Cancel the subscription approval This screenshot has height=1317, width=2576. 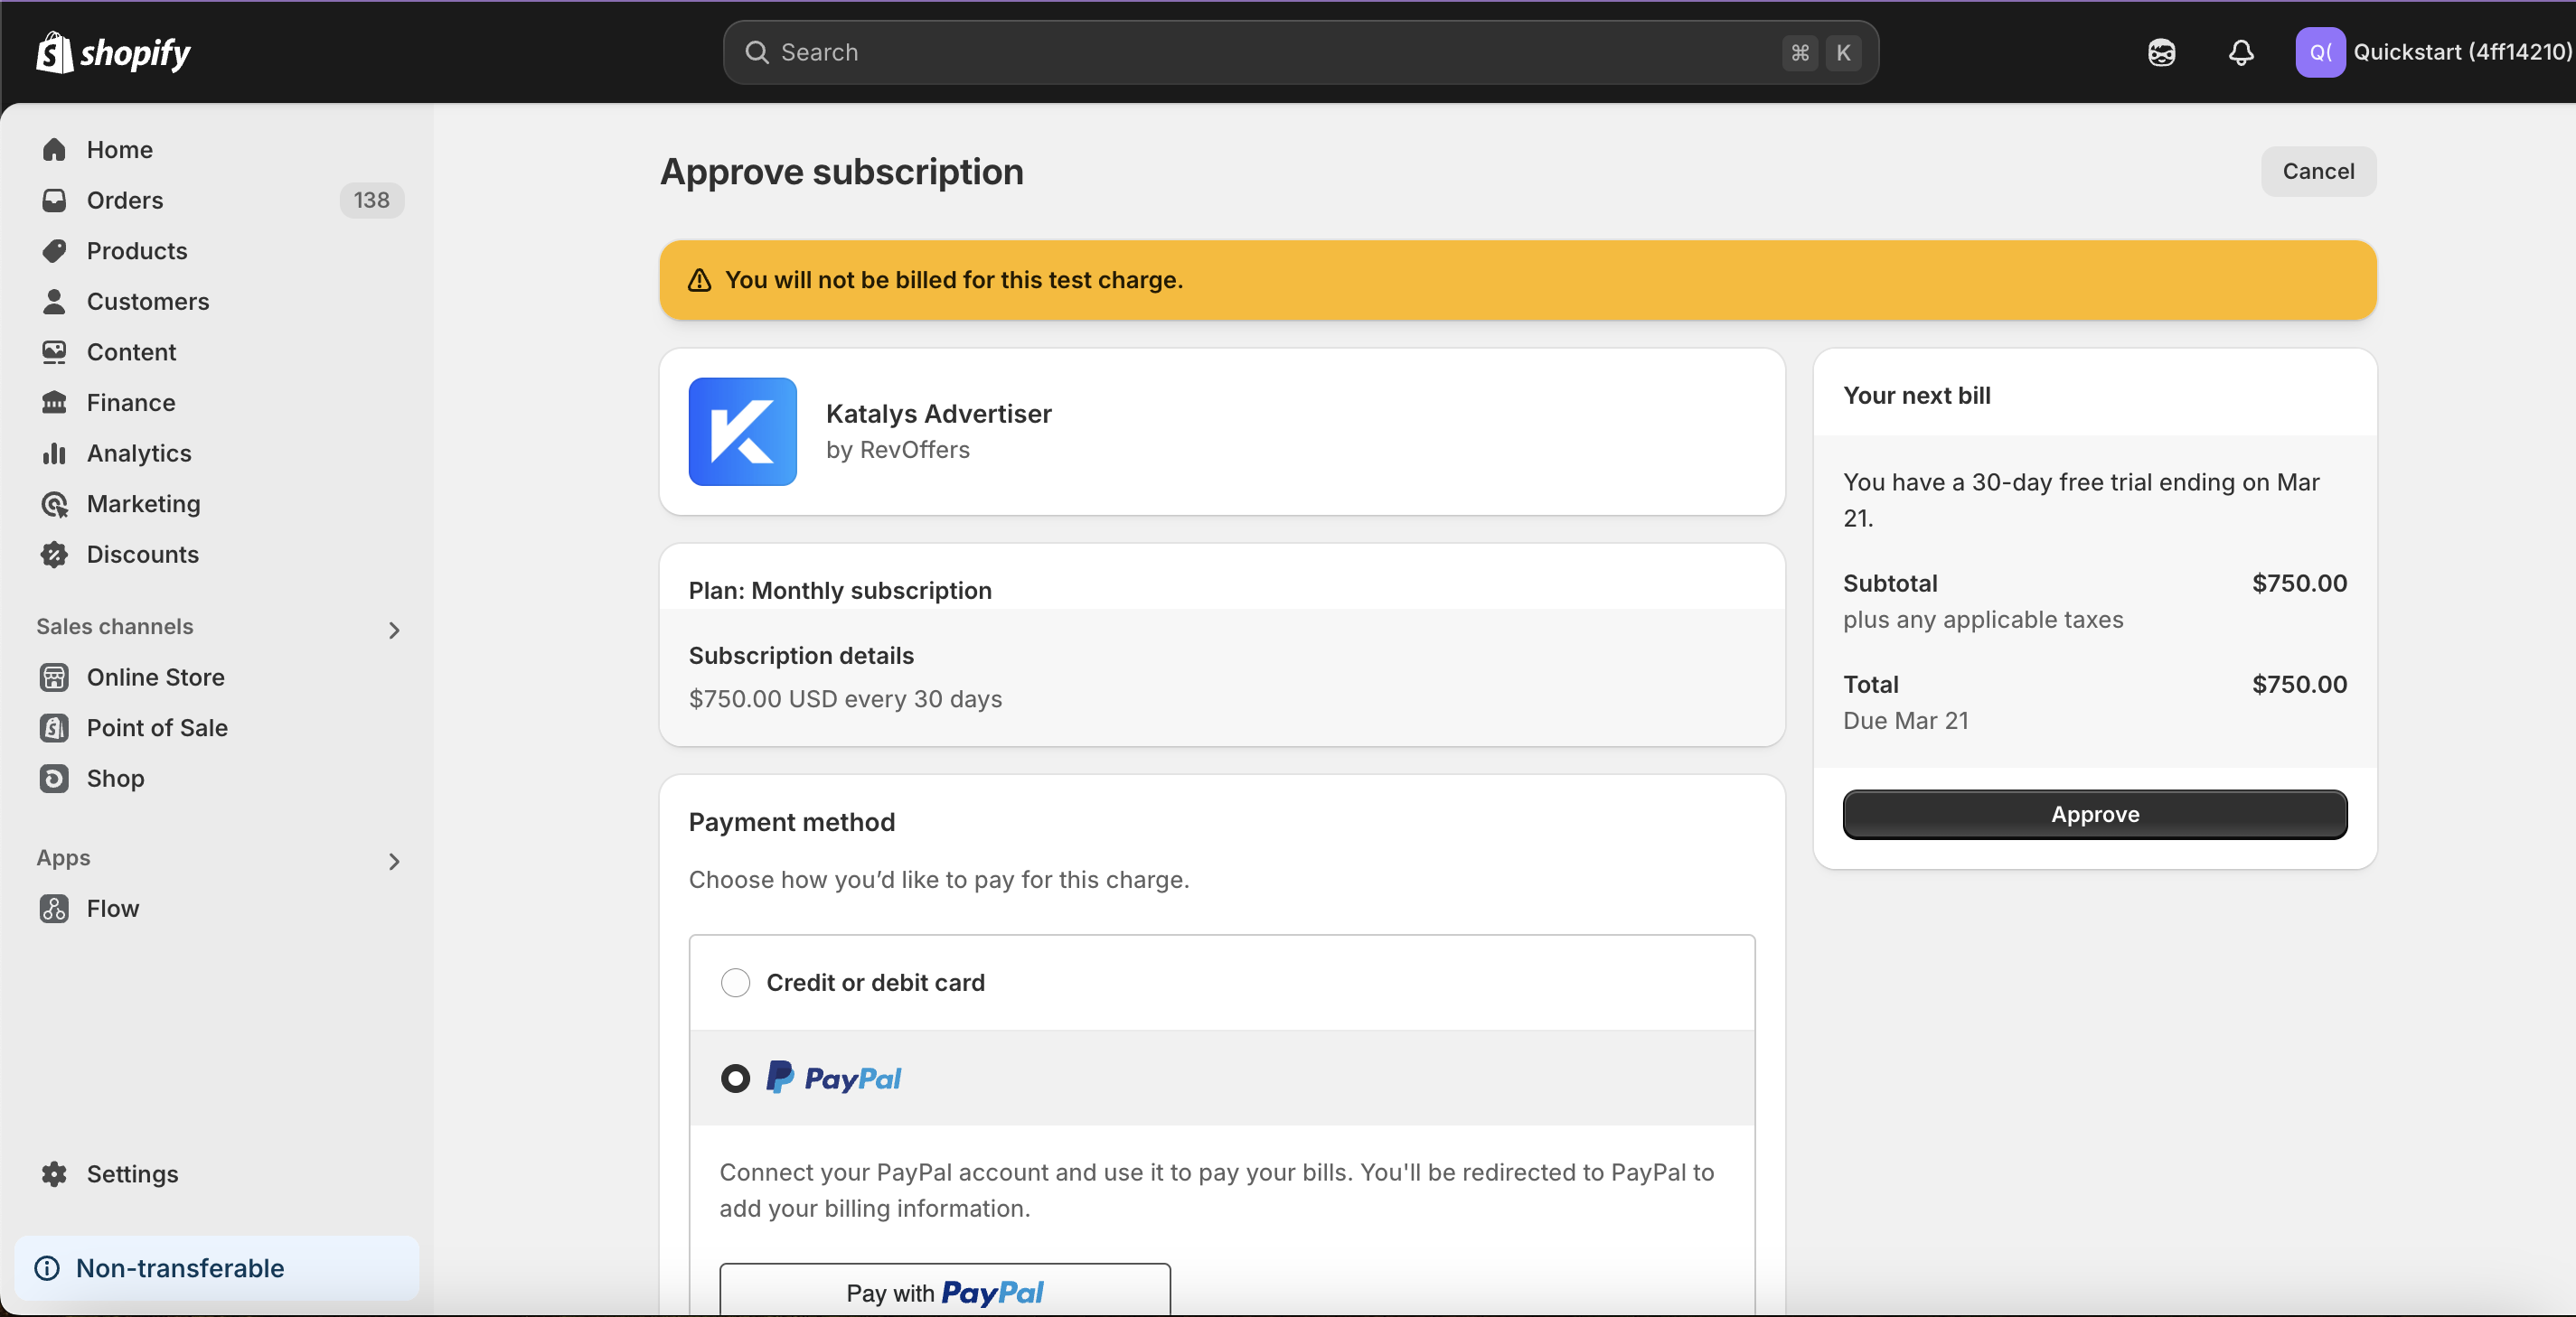pyautogui.click(x=2317, y=171)
